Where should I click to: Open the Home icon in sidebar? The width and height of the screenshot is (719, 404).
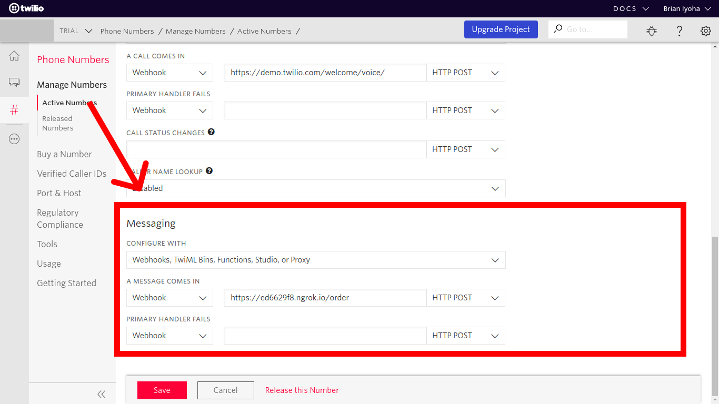[14, 56]
